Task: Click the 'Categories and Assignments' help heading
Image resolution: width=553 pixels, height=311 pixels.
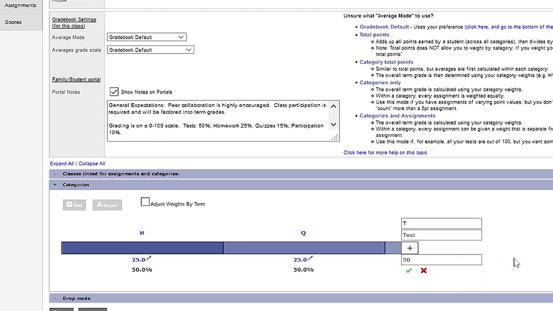Action: pos(397,116)
